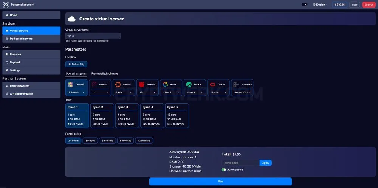Choose the Ryzen-1 tariff card
The width and height of the screenshot is (378, 188).
click(x=77, y=116)
